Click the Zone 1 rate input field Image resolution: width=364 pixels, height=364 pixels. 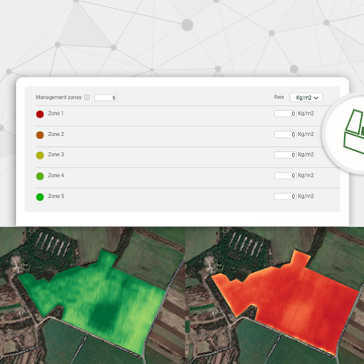285,114
